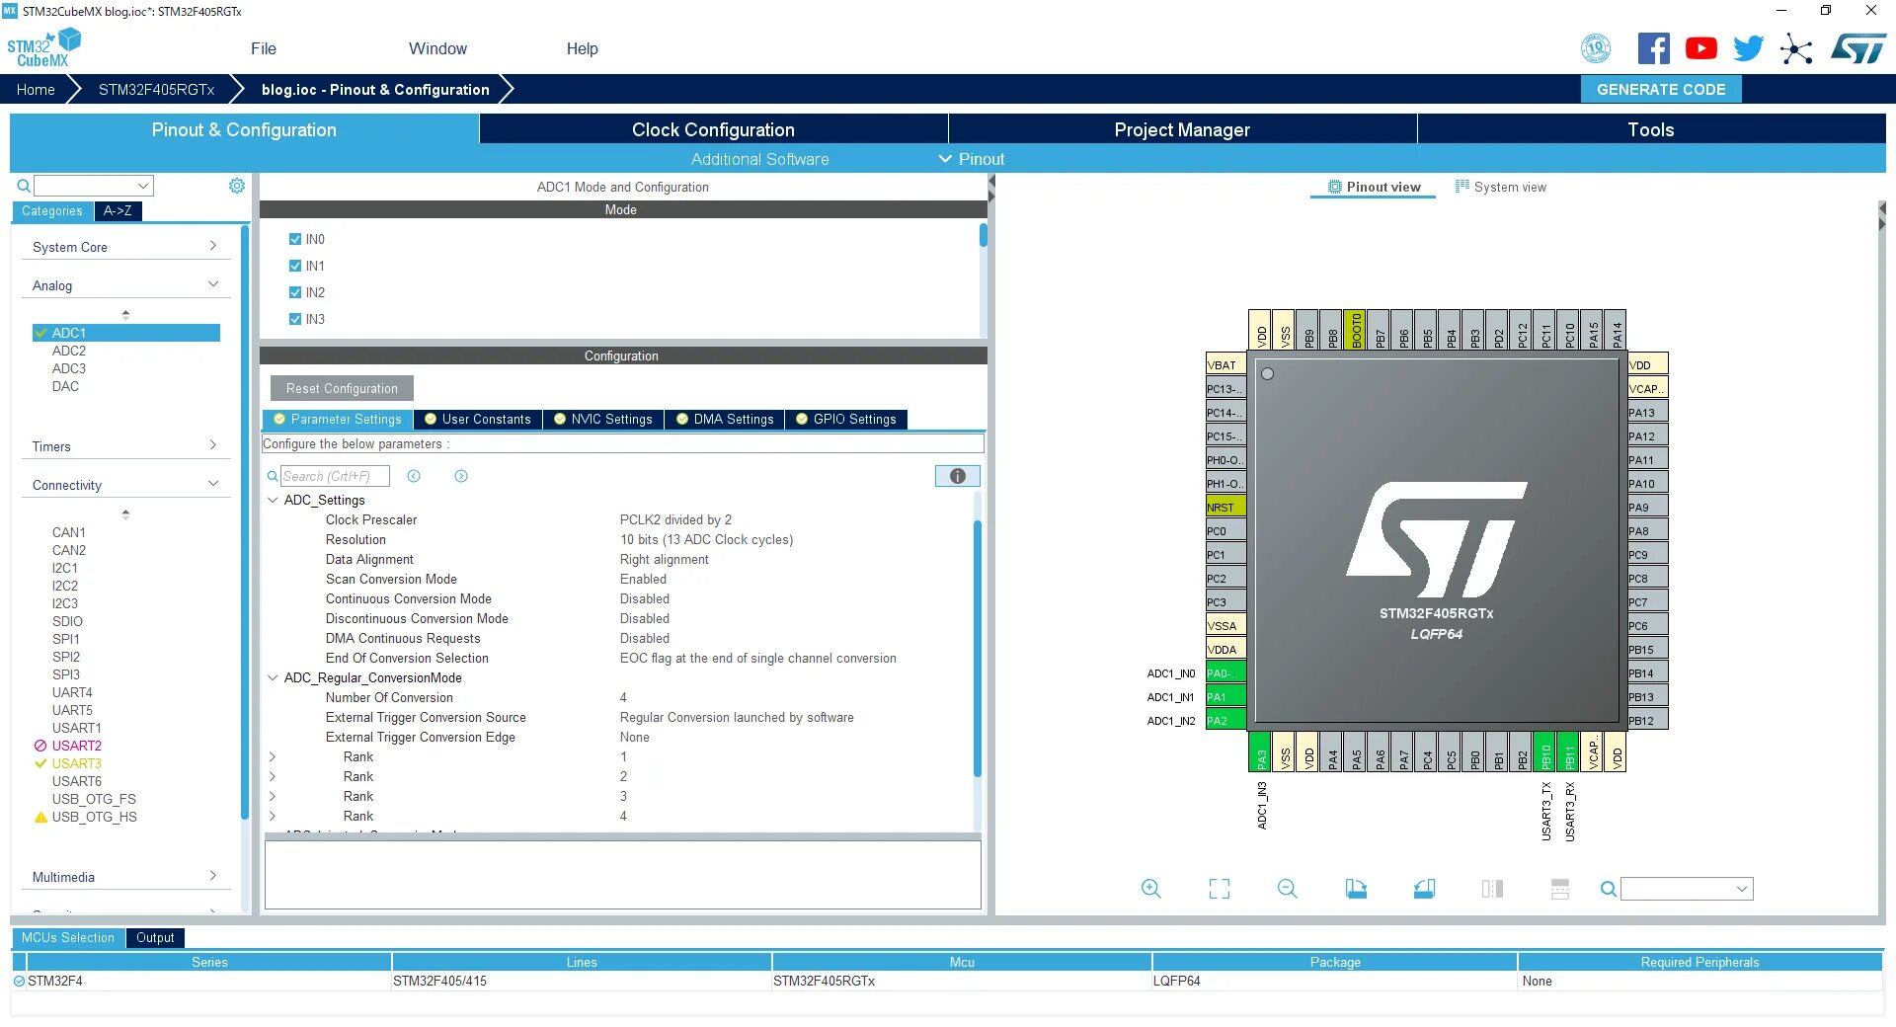Collapse the ADC_Settings group

click(274, 500)
